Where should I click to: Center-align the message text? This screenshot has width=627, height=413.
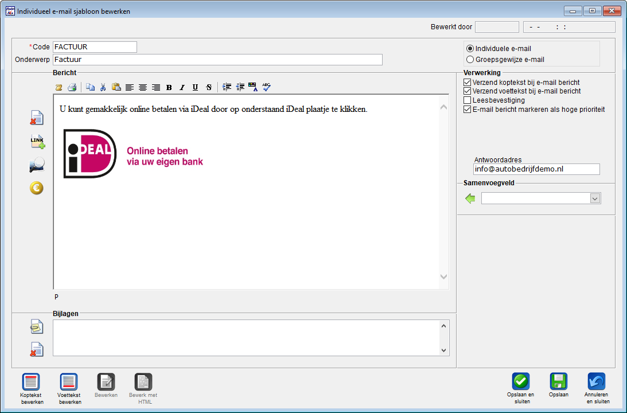(143, 87)
